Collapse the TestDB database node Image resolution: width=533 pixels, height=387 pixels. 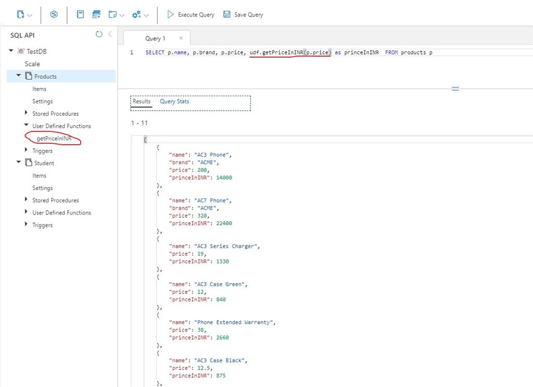coord(11,51)
